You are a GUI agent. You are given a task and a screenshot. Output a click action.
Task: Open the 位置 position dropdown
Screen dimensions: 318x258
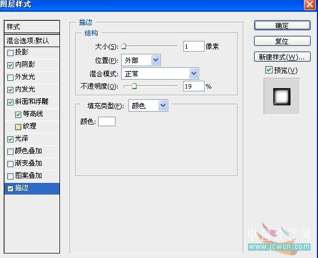tap(141, 60)
